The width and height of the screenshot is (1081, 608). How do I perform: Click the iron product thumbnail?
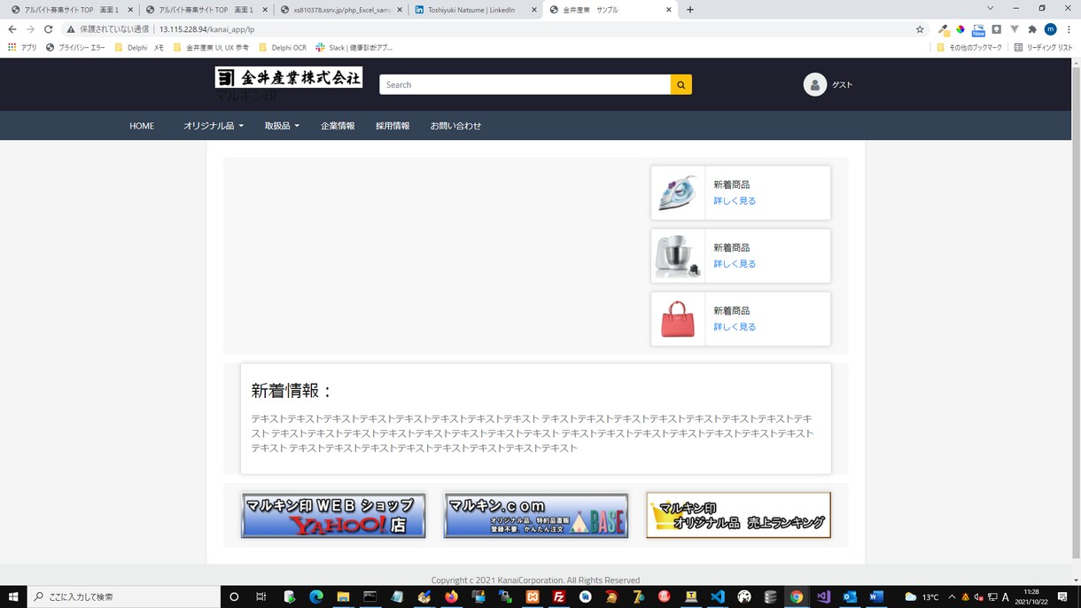678,192
